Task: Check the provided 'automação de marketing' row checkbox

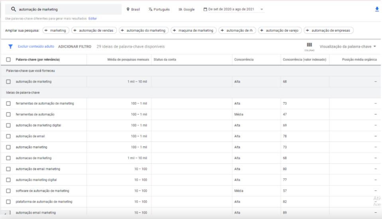Action: tap(8, 81)
